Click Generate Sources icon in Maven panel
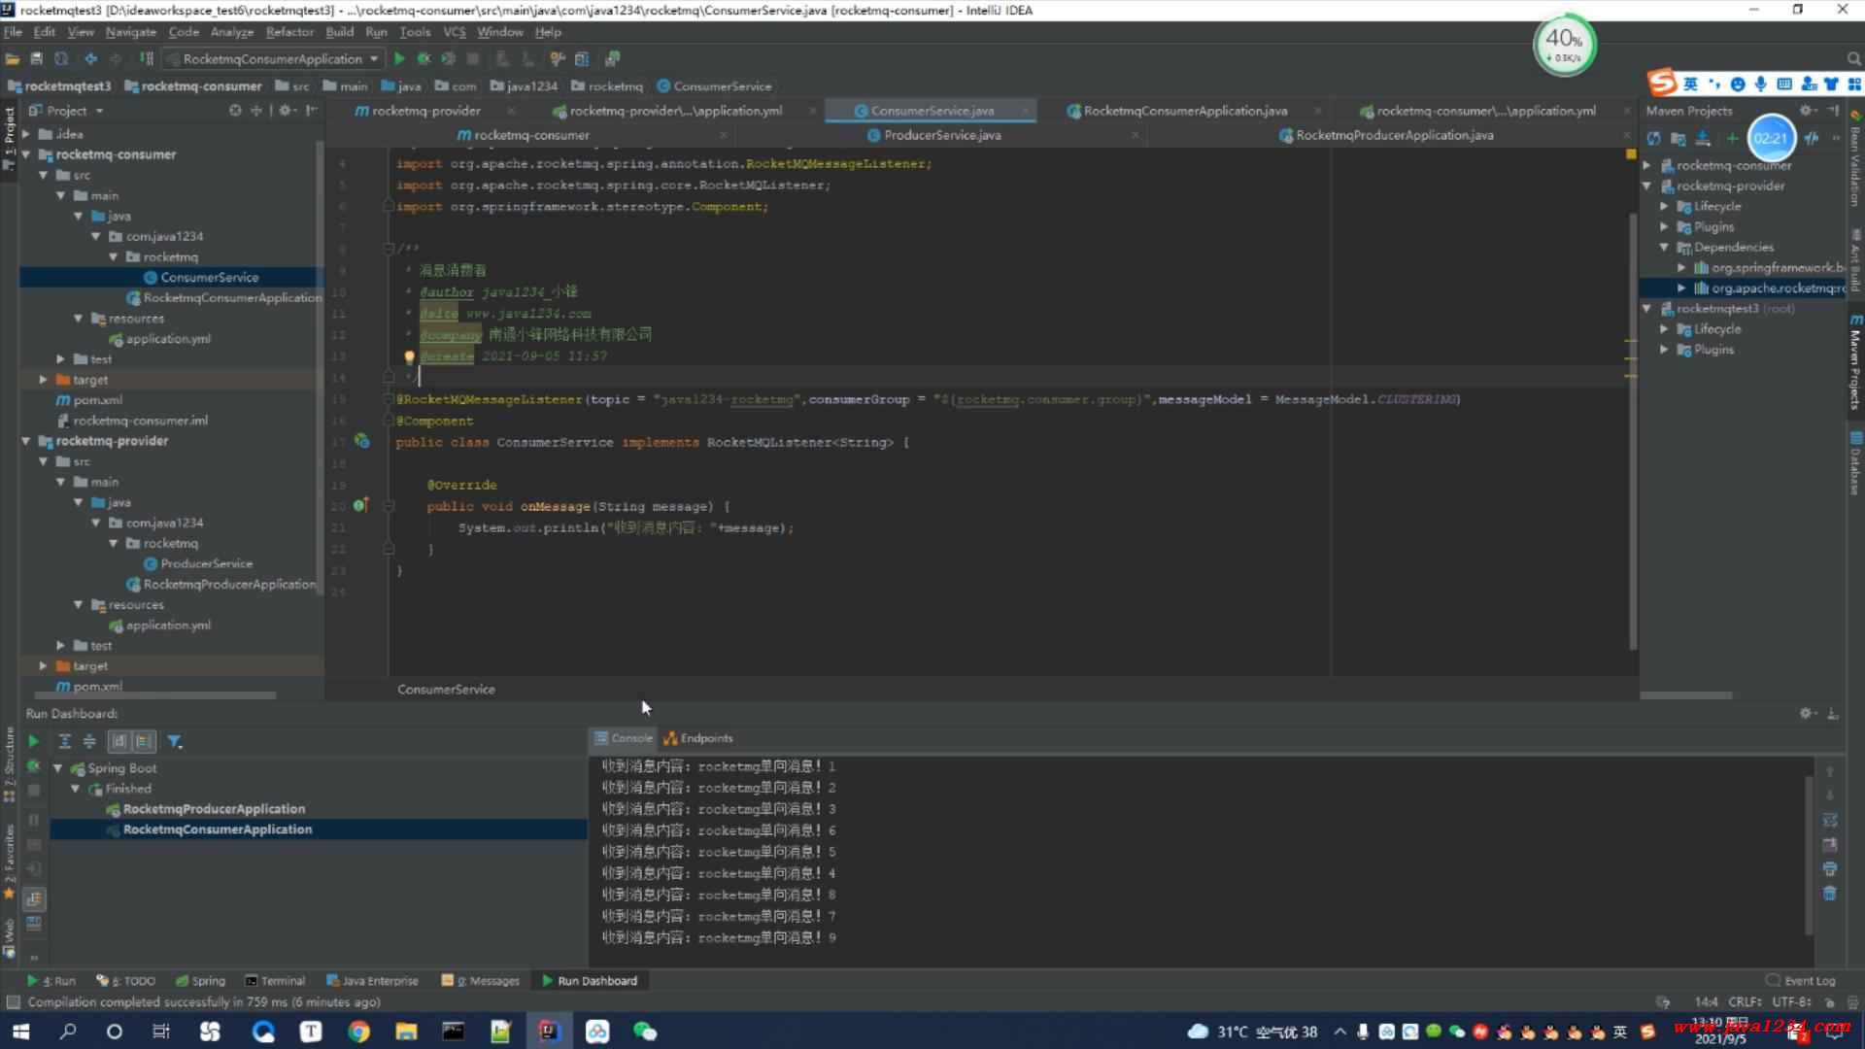Screen dimensions: 1865x1049 tap(1678, 138)
